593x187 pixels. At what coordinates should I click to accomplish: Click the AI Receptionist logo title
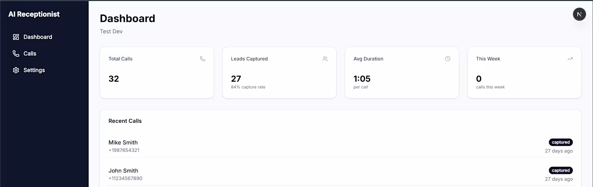point(34,14)
